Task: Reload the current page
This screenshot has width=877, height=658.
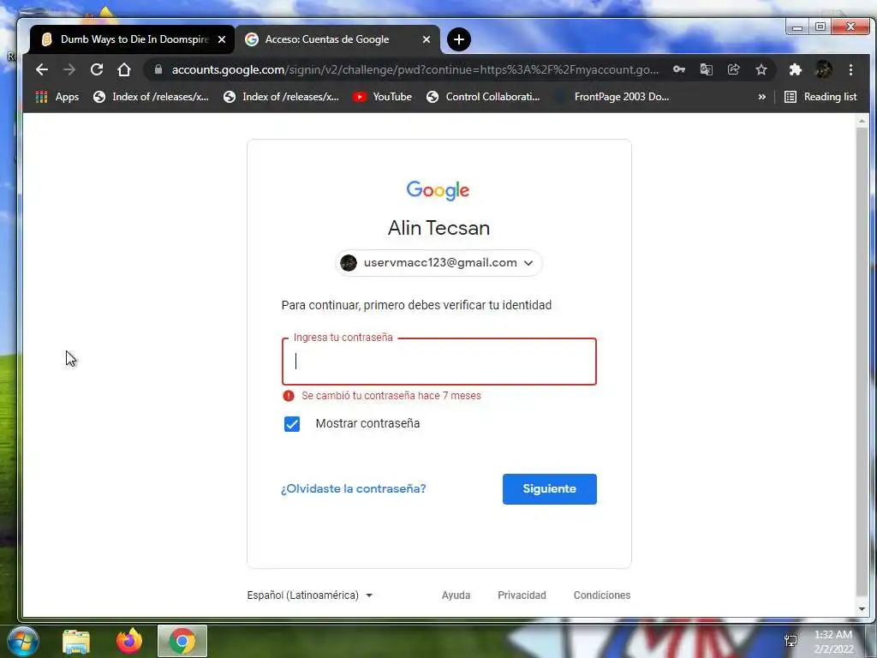Action: 97,69
